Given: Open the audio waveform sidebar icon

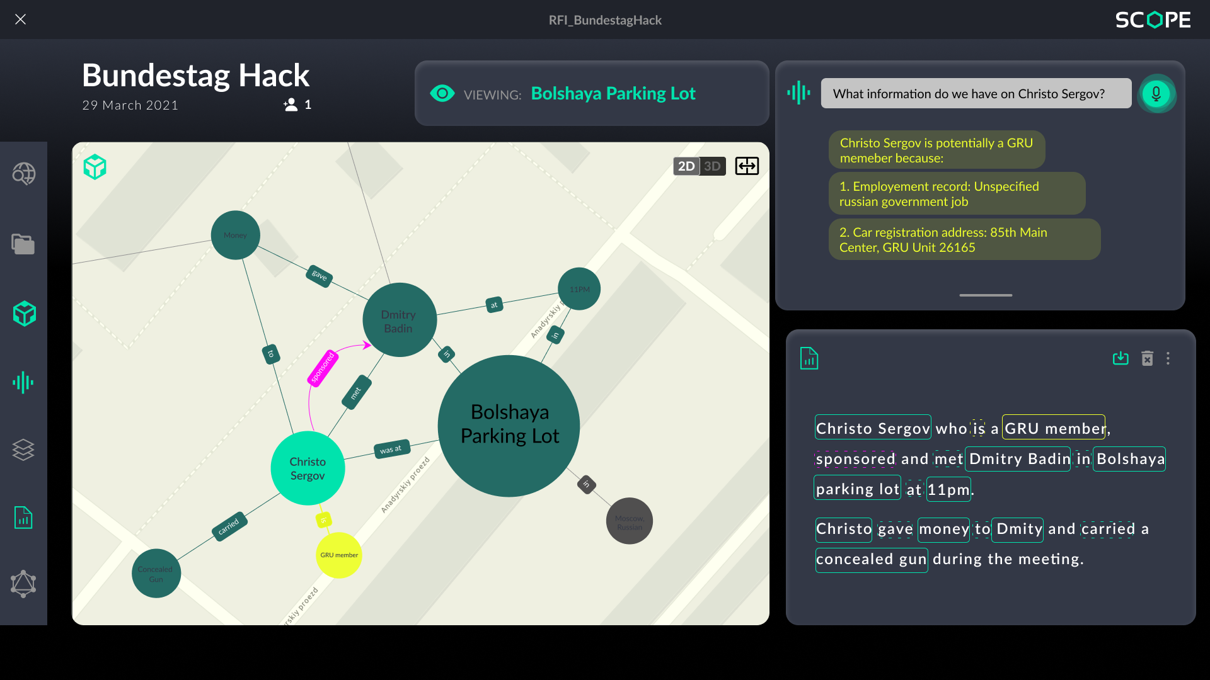Looking at the screenshot, I should [x=23, y=382].
